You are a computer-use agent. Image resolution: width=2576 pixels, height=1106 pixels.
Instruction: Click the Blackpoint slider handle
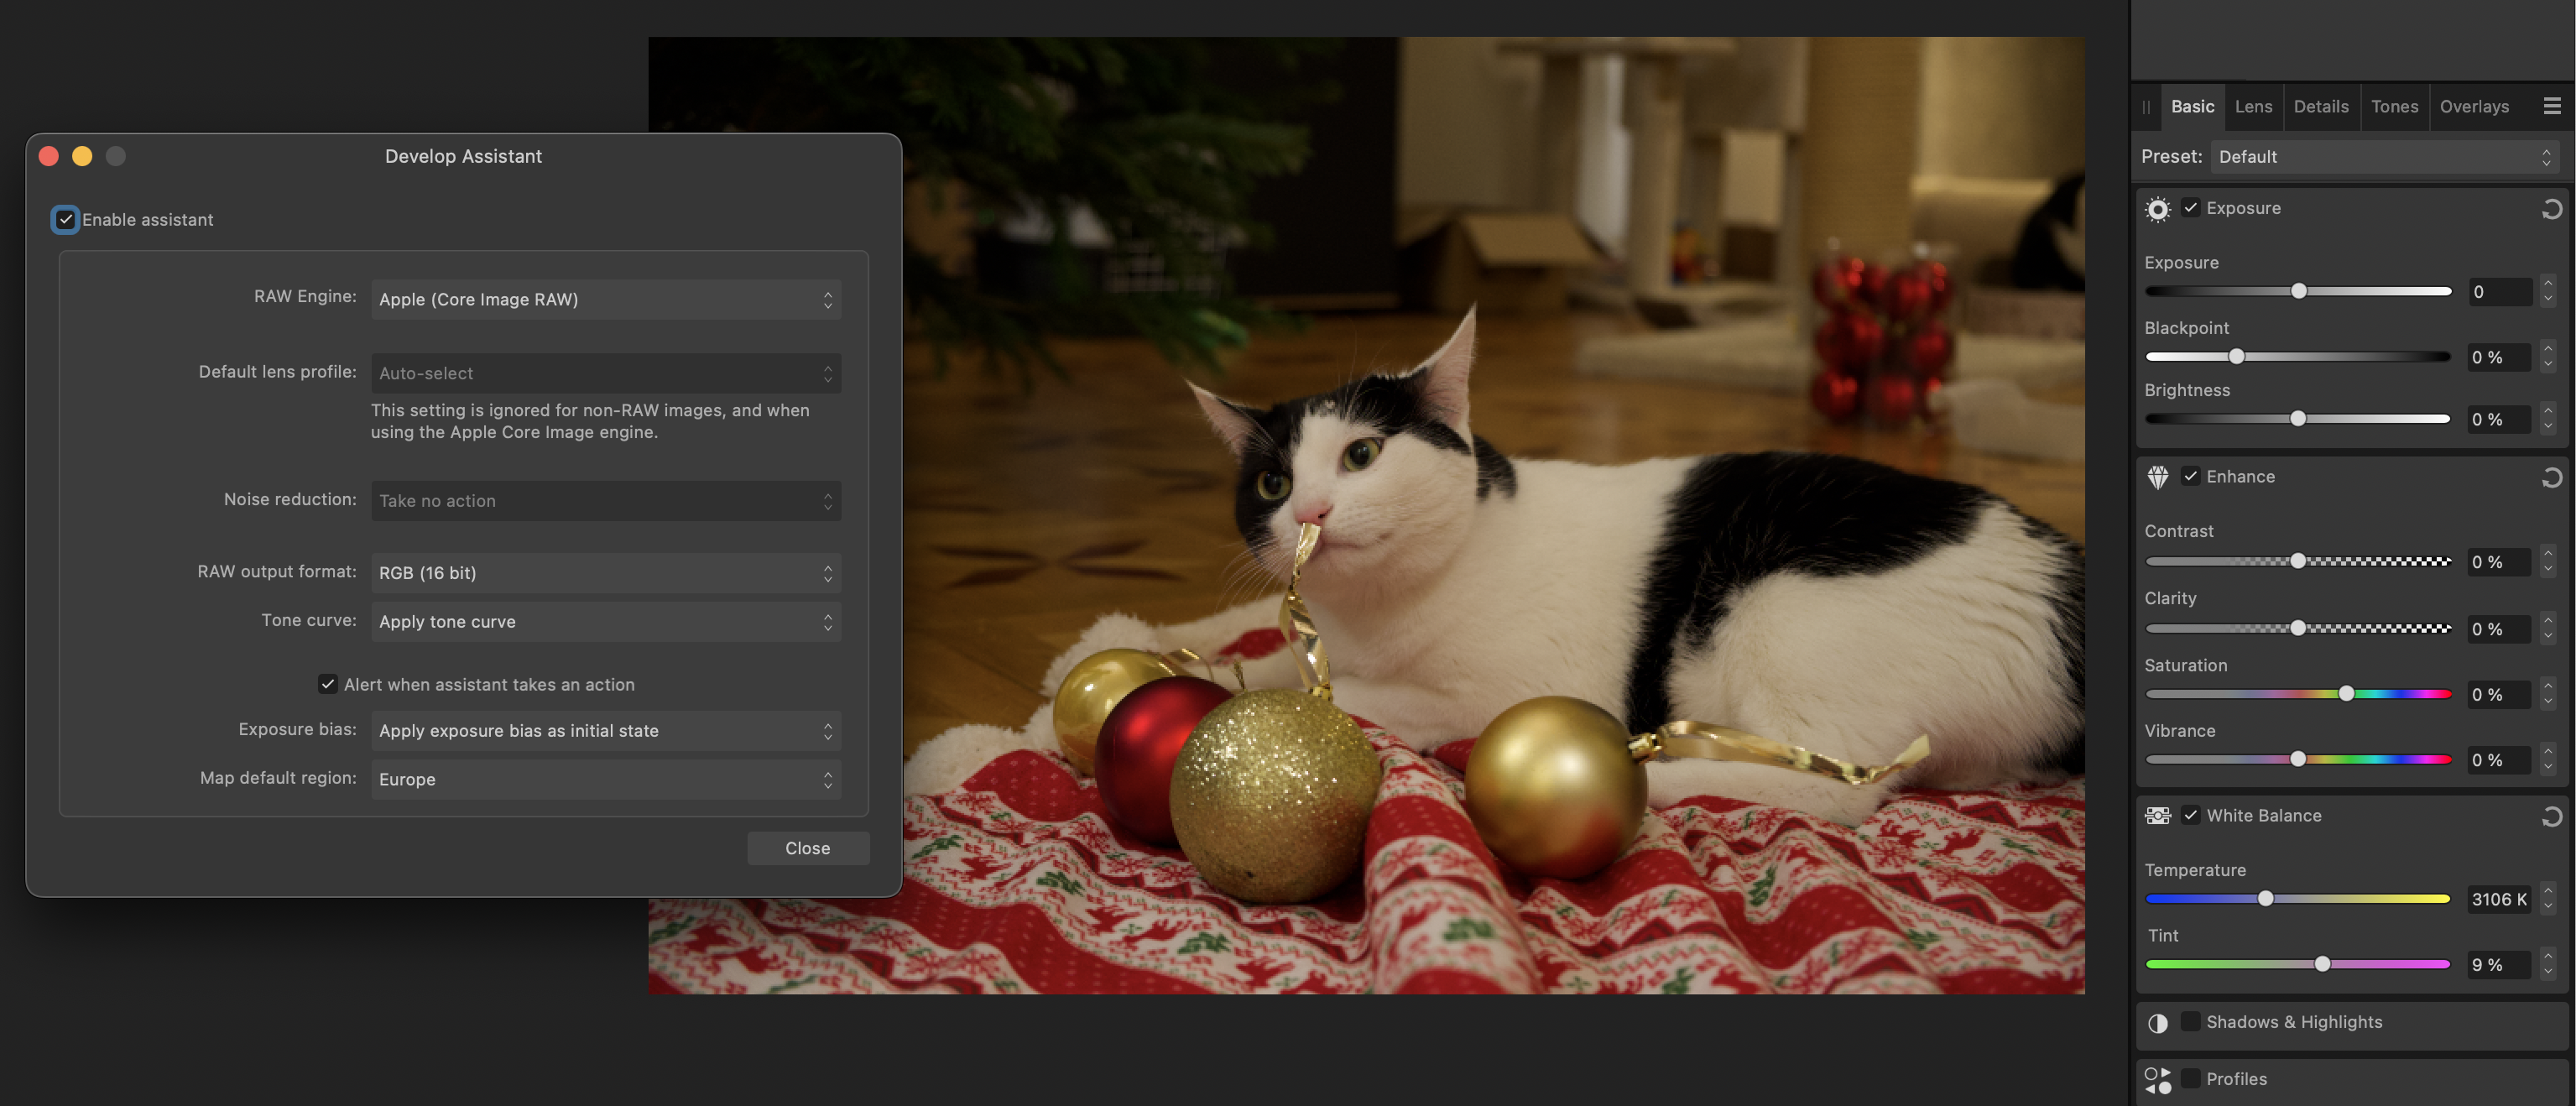pyautogui.click(x=2237, y=357)
